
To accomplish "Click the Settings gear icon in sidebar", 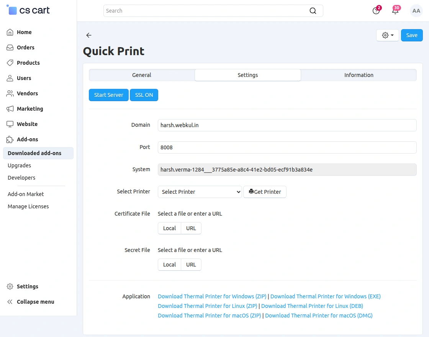I will [x=10, y=286].
